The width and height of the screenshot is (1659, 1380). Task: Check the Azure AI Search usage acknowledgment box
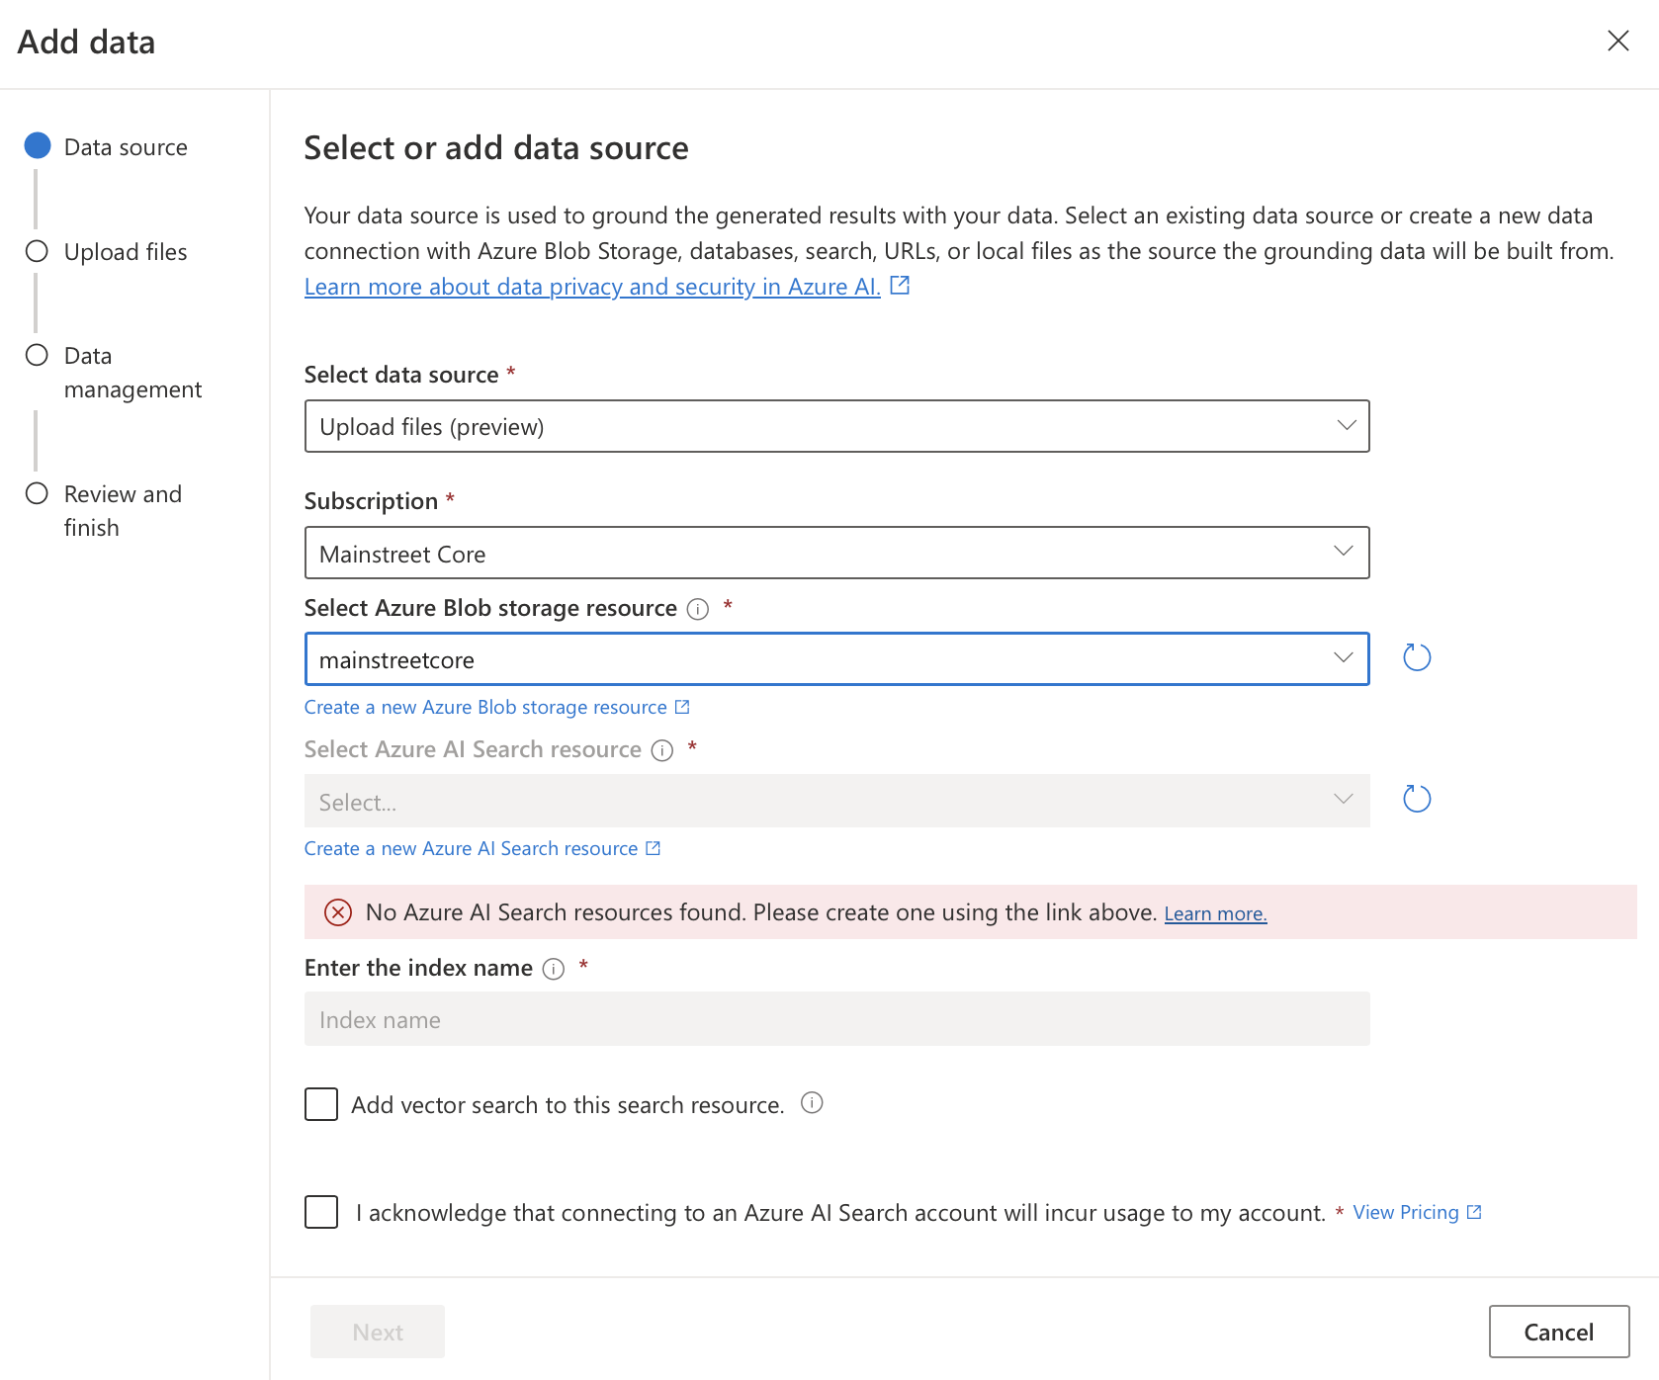click(x=321, y=1212)
